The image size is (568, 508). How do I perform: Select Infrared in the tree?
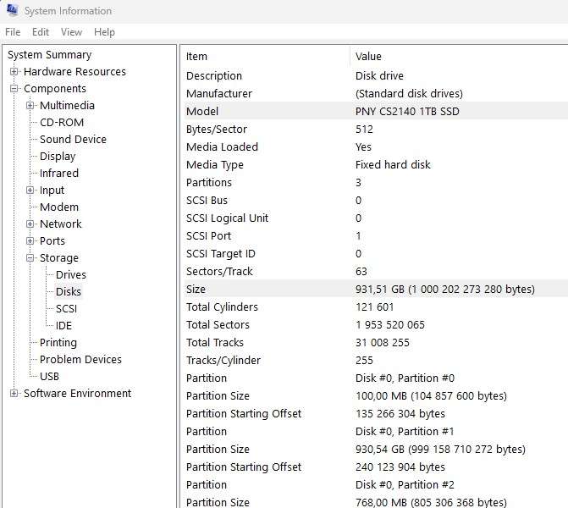point(59,174)
